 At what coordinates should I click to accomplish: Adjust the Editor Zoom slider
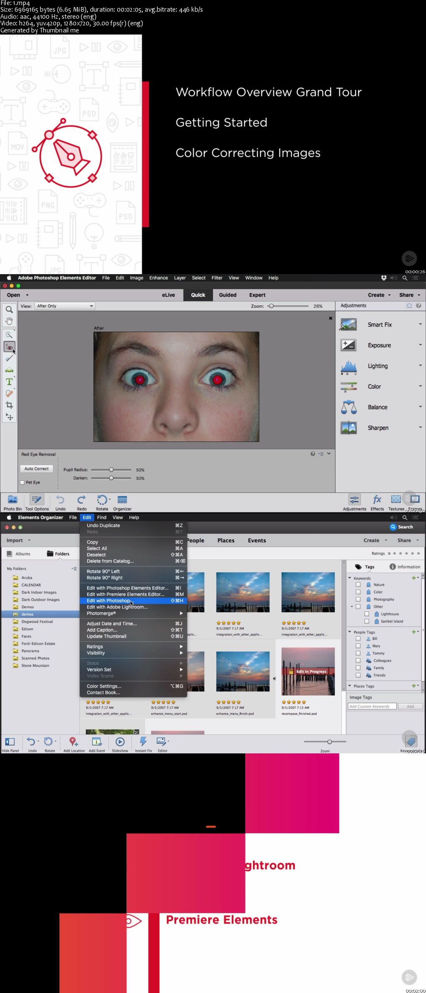click(x=288, y=306)
